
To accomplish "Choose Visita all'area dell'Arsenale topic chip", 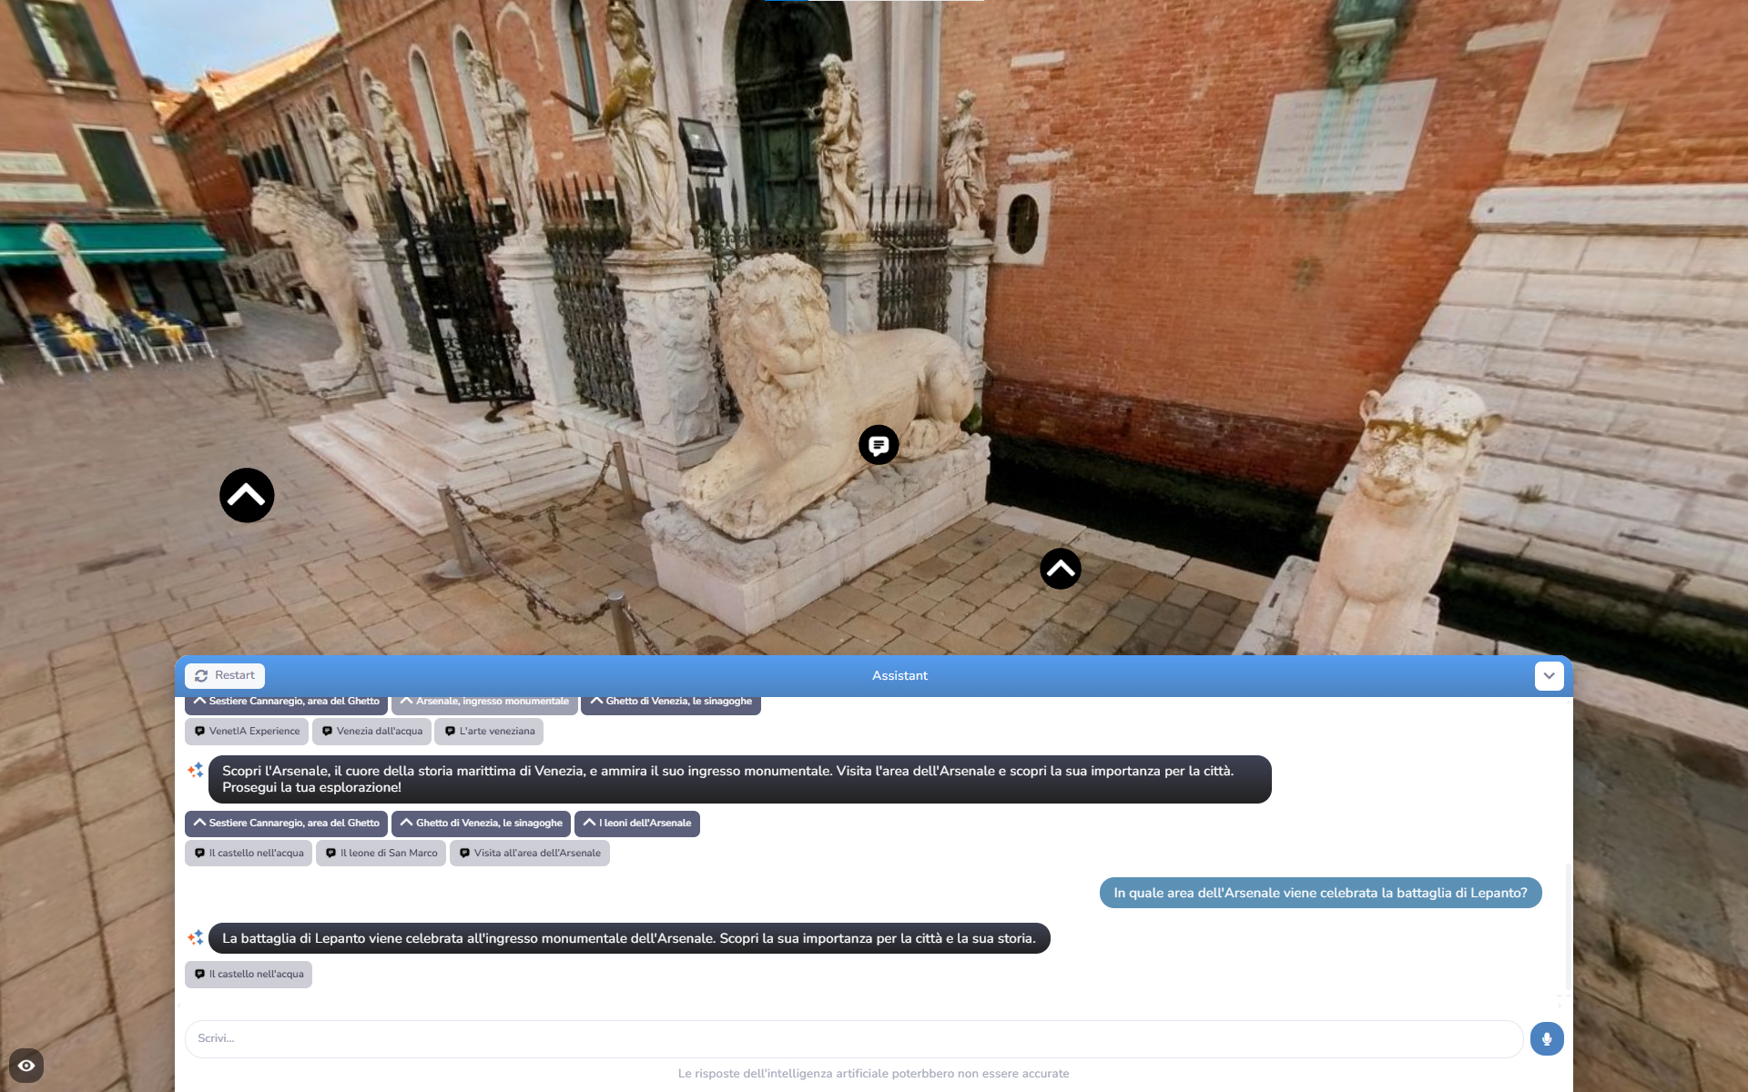I will pos(529,854).
